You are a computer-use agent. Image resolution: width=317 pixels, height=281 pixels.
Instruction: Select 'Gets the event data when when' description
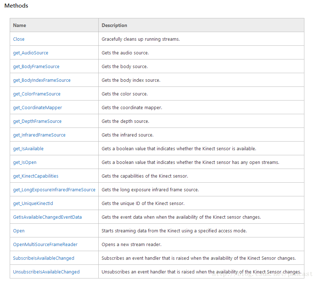pyautogui.click(x=181, y=217)
